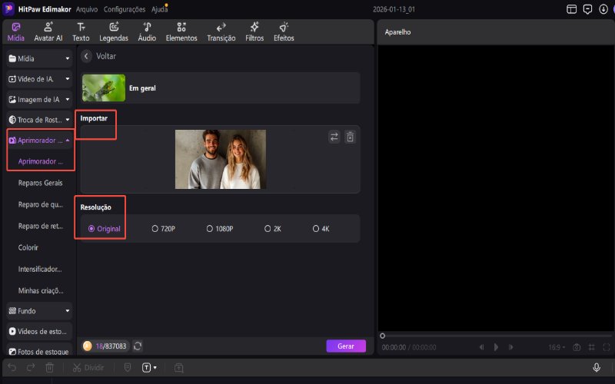Open the 16:9 aspect ratio dropdown
This screenshot has height=384, width=615.
click(x=558, y=347)
